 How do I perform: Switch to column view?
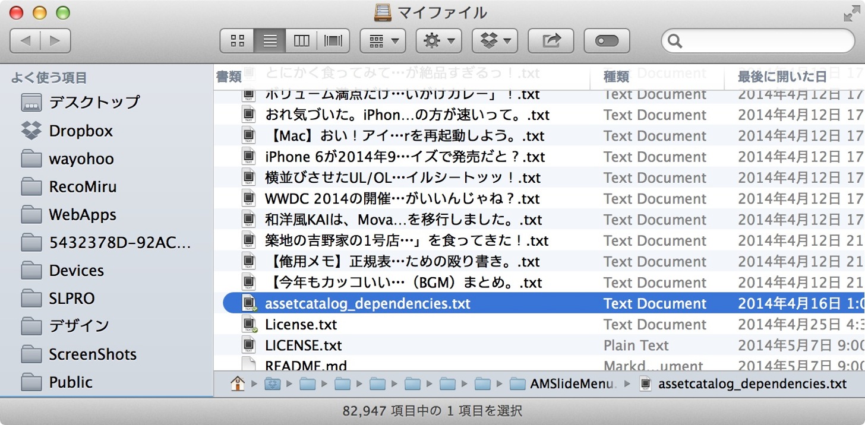coord(302,41)
